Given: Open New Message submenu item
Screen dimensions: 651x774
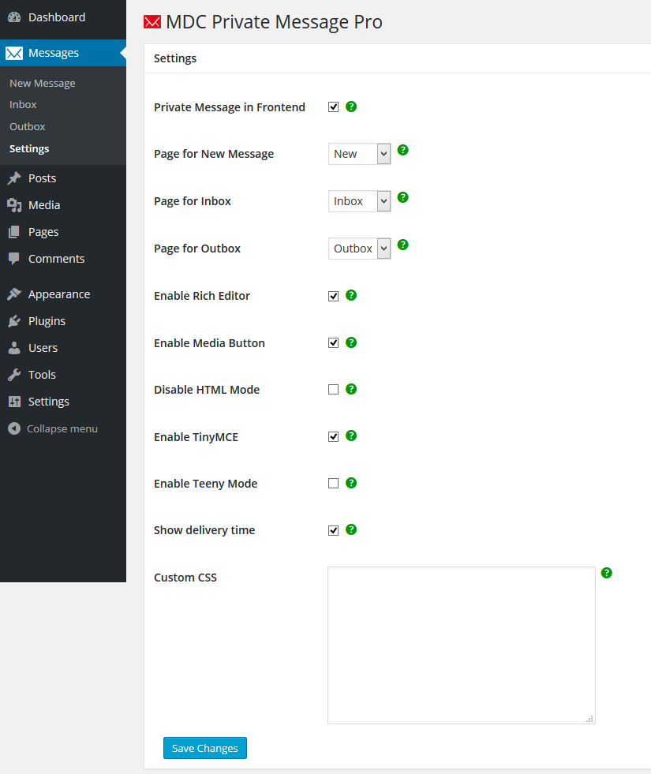Looking at the screenshot, I should click(x=43, y=83).
